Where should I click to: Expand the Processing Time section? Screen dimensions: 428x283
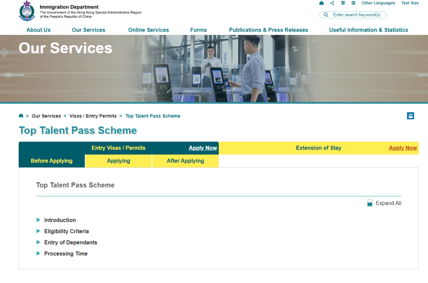pos(66,254)
